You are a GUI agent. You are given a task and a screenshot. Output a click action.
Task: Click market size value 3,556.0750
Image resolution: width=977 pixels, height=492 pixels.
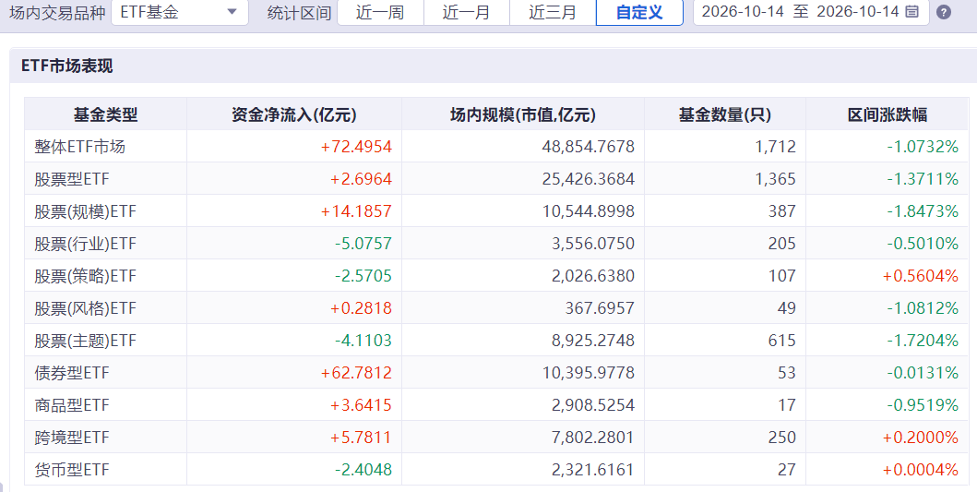593,244
